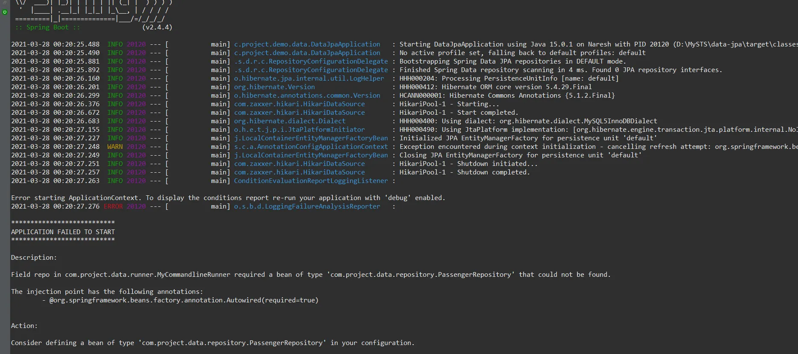This screenshot has height=354, width=798.
Task: Open the s.c.a.AnnotationConfigApplicationContext logger link
Action: pos(311,147)
